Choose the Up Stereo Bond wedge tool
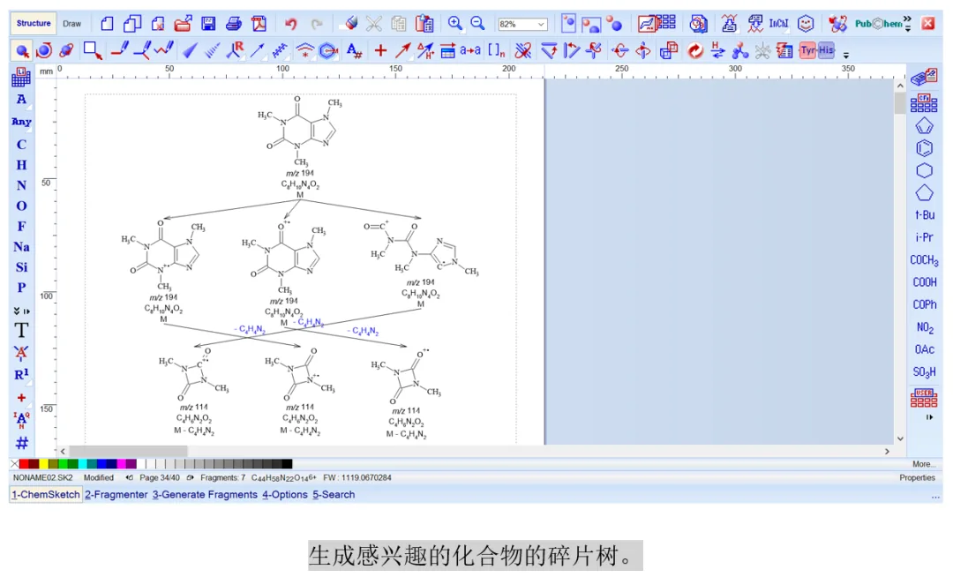The width and height of the screenshot is (953, 577). 190,50
